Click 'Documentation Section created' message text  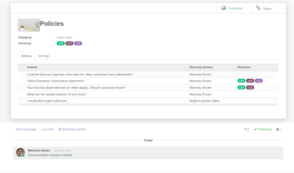(50, 155)
